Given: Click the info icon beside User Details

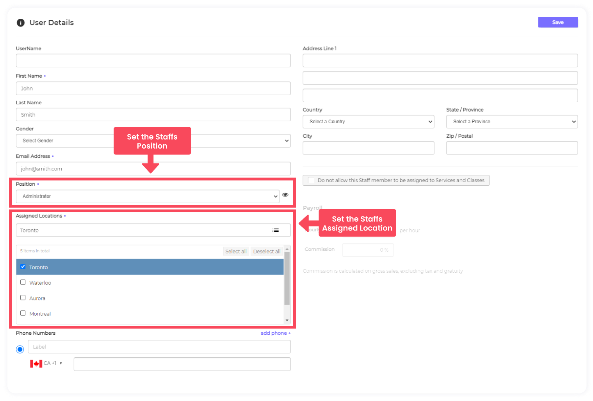Looking at the screenshot, I should 21,23.
